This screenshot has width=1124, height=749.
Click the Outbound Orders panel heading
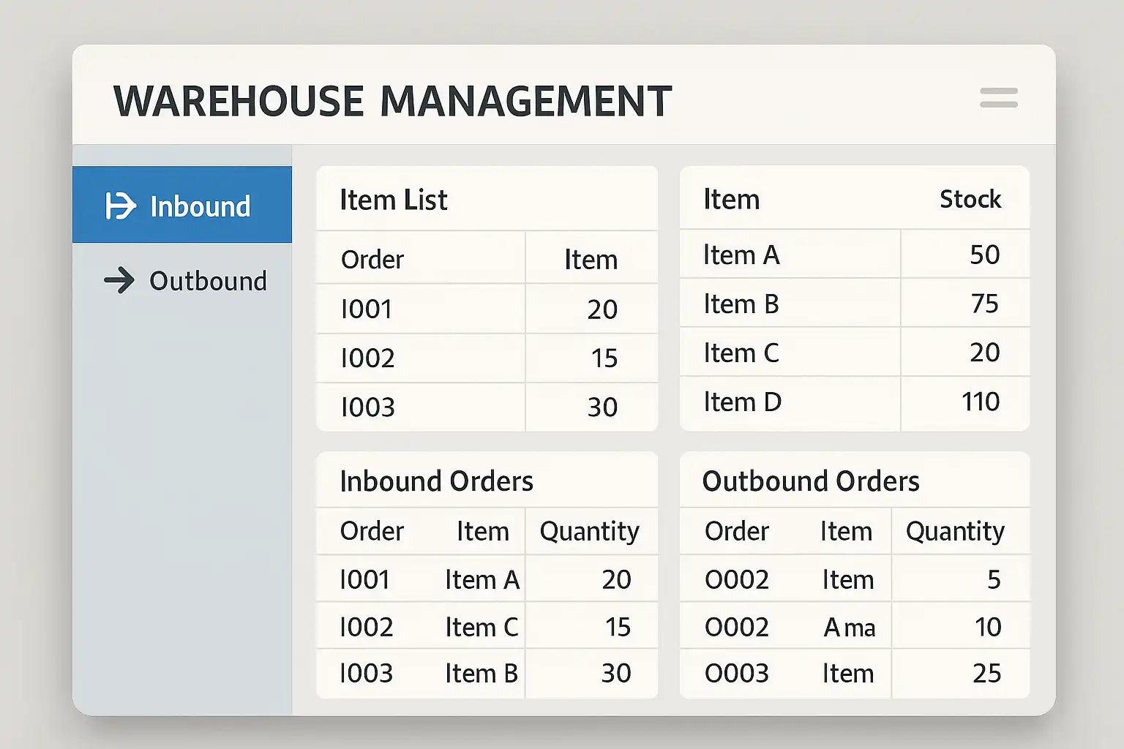[810, 481]
